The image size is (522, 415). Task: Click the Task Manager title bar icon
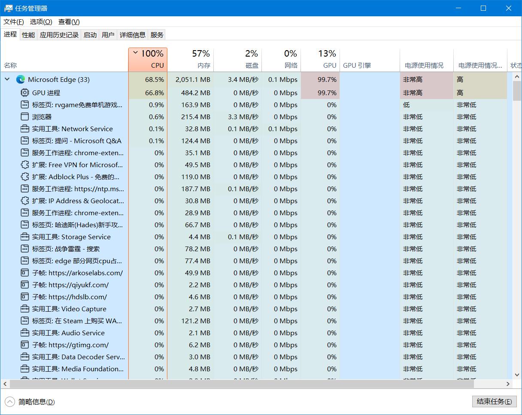click(x=8, y=8)
